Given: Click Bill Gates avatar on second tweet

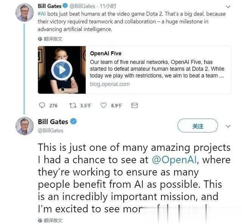Looking at the screenshot, I should coord(25,126).
